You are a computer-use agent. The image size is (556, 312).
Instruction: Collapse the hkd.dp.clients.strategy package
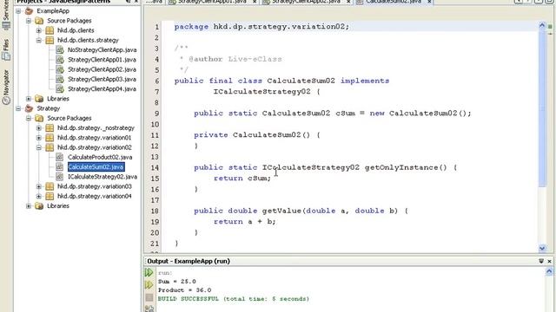[39, 41]
